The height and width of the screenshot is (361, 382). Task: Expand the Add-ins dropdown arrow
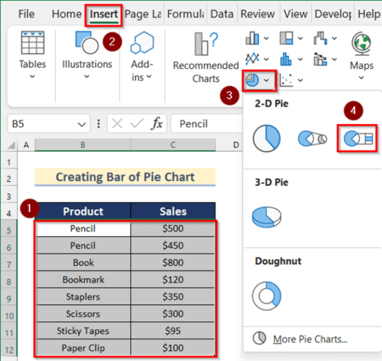click(149, 77)
